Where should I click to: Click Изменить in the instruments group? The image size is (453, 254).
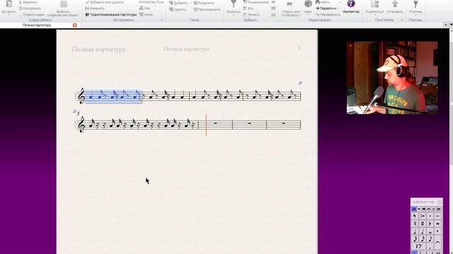point(95,8)
